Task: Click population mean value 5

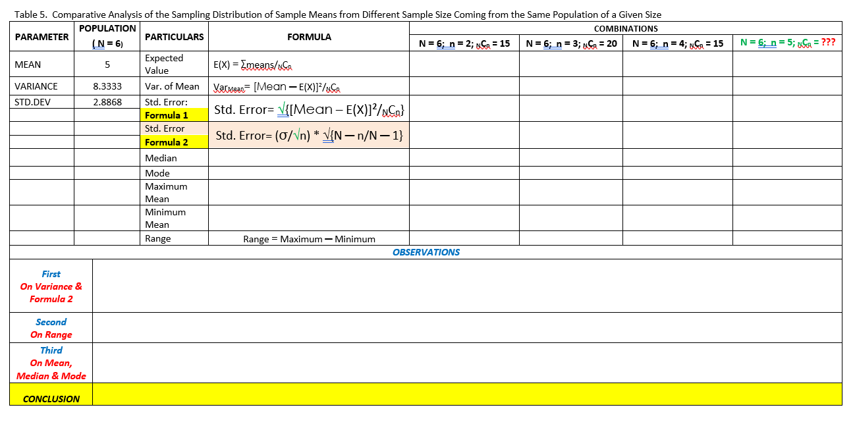Action: [x=107, y=65]
